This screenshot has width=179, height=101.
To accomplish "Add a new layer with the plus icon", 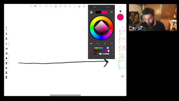I will [x=123, y=27].
